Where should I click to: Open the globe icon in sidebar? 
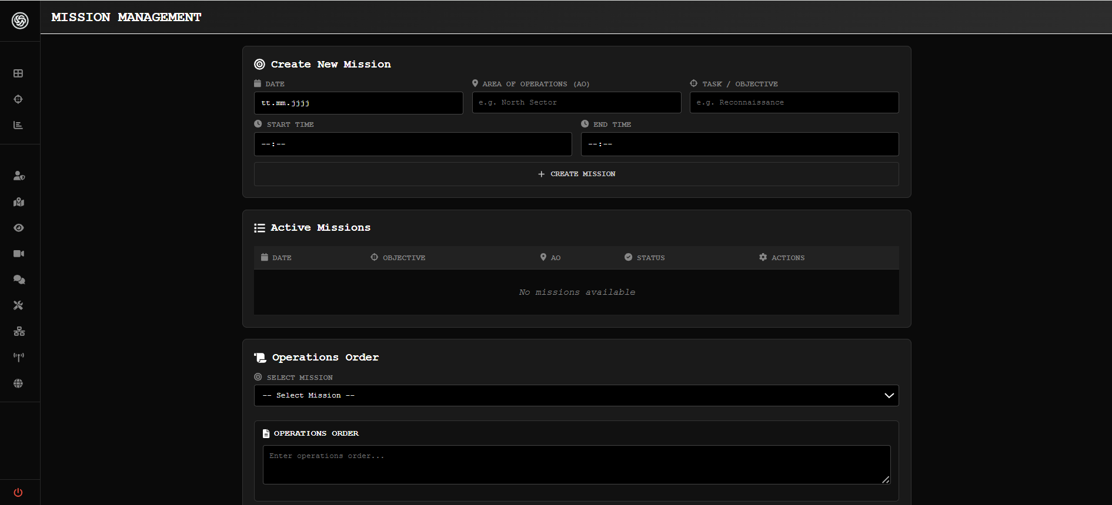(19, 383)
